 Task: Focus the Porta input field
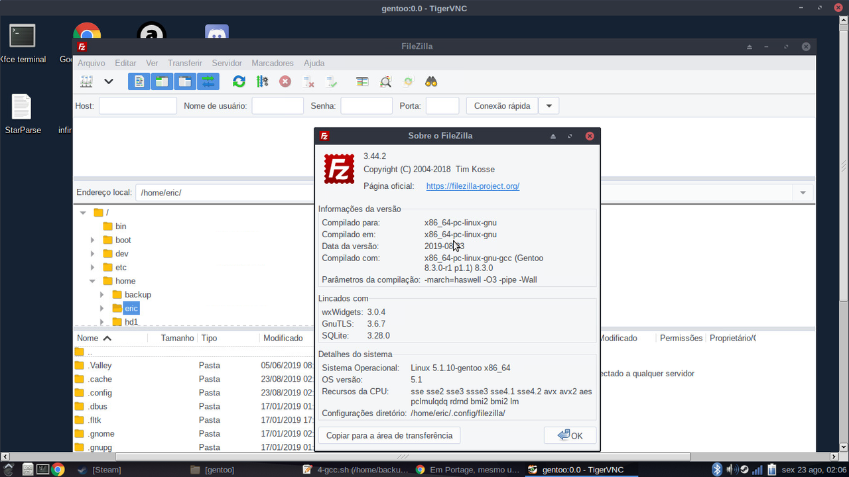(x=442, y=106)
